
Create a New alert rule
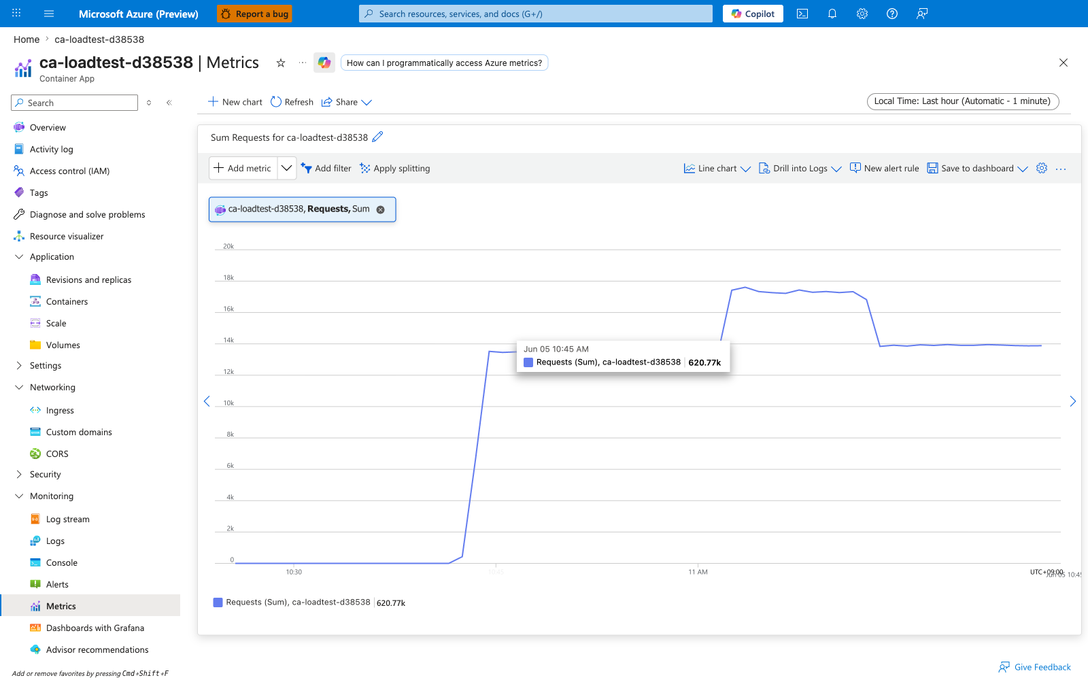[x=884, y=169]
